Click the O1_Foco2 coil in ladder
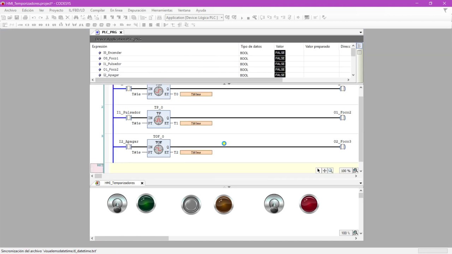452x254 pixels. pos(343,117)
